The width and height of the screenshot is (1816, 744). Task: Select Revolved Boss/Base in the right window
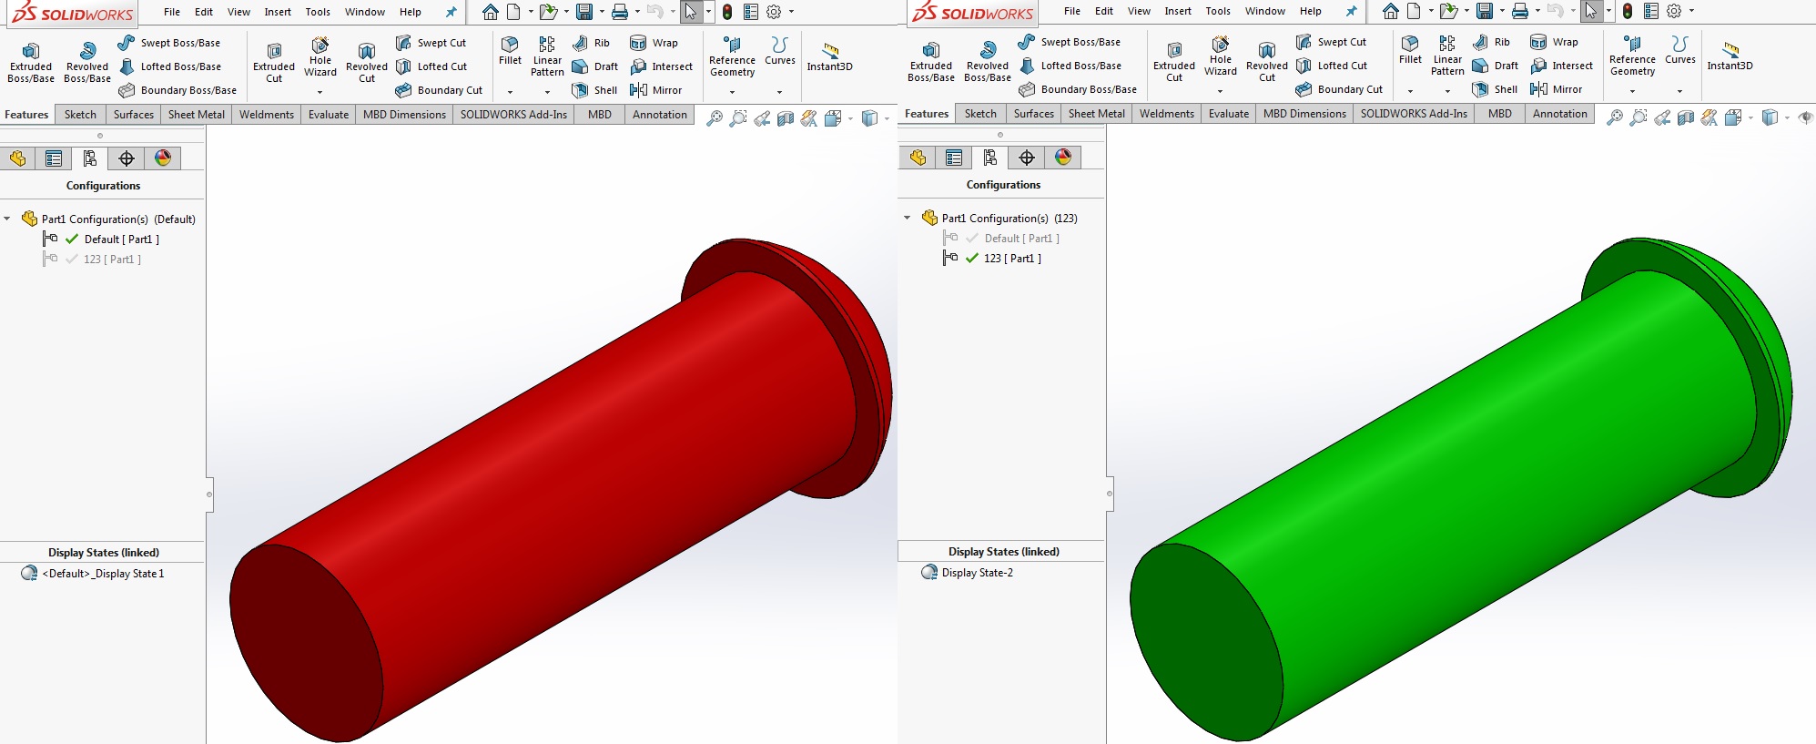click(988, 61)
